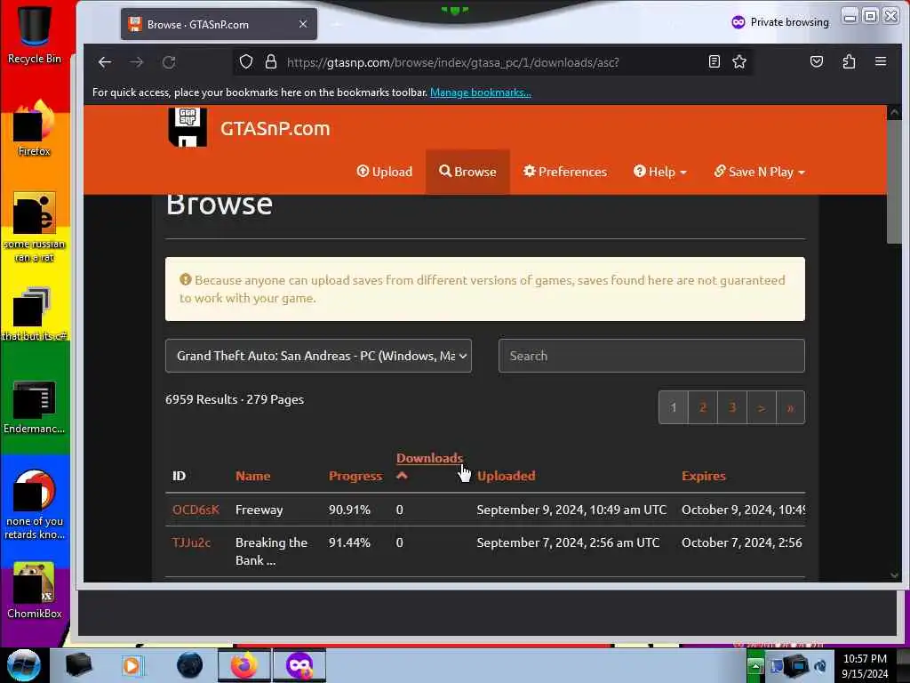This screenshot has height=683, width=910.
Task: Click the next page arrow button
Action: coord(762,407)
